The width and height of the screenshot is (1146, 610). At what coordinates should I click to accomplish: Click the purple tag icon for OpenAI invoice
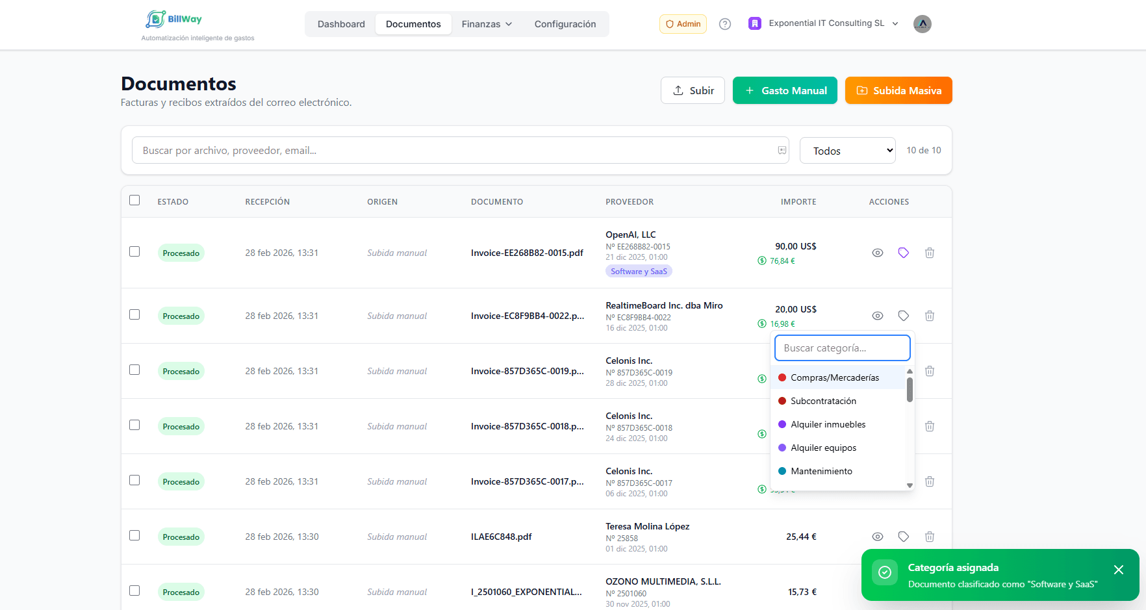point(903,253)
